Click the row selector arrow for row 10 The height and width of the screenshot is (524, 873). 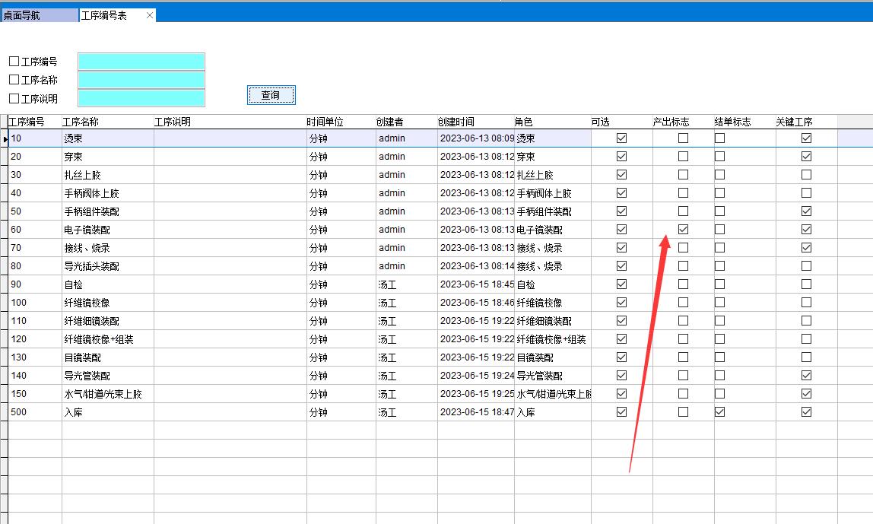[x=5, y=138]
